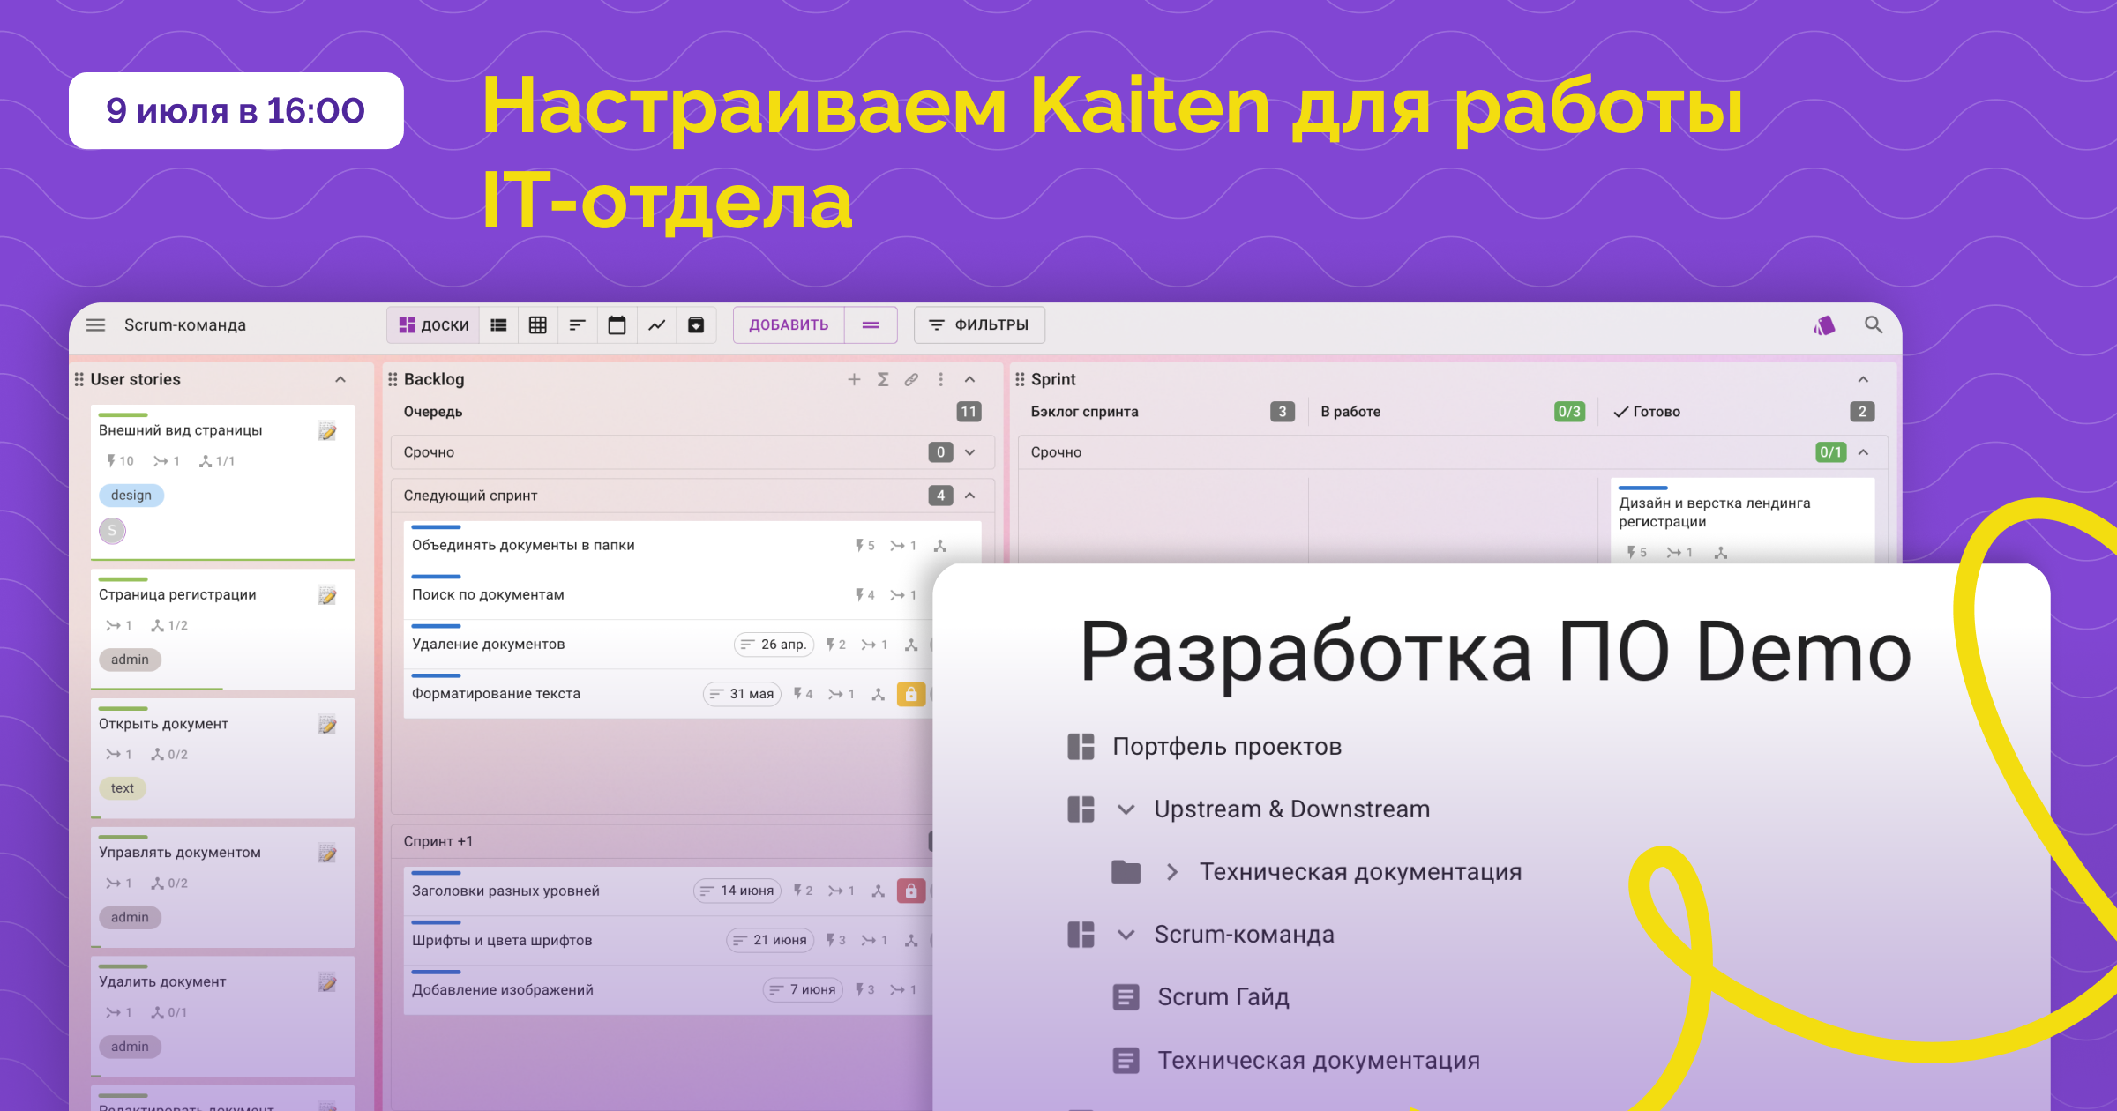Collapse the Sprint board chevron
2117x1111 pixels.
(x=1863, y=379)
